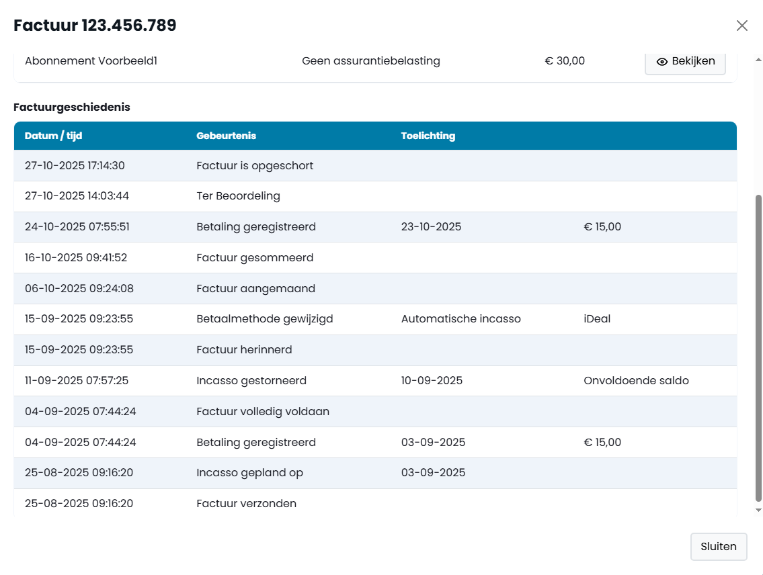Click the 'Gebeurtenis' column header

(x=227, y=136)
